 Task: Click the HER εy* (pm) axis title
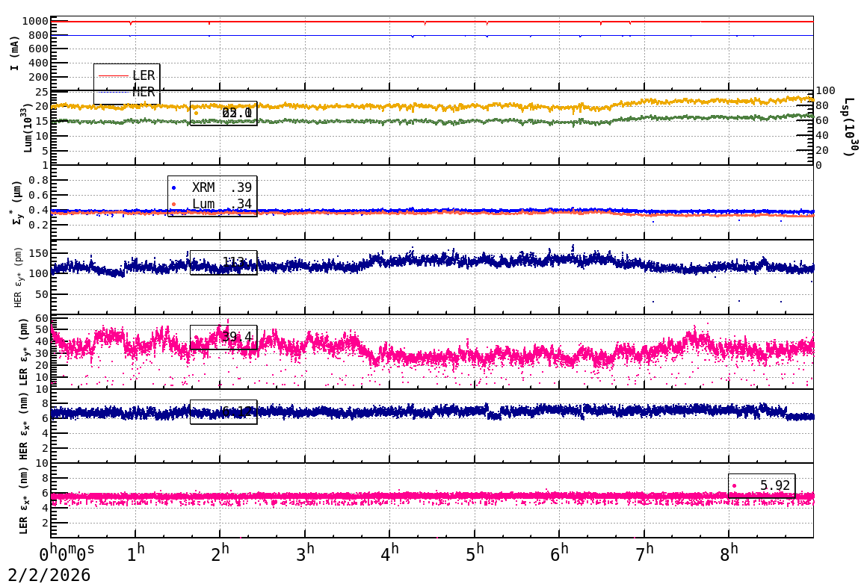(18, 277)
